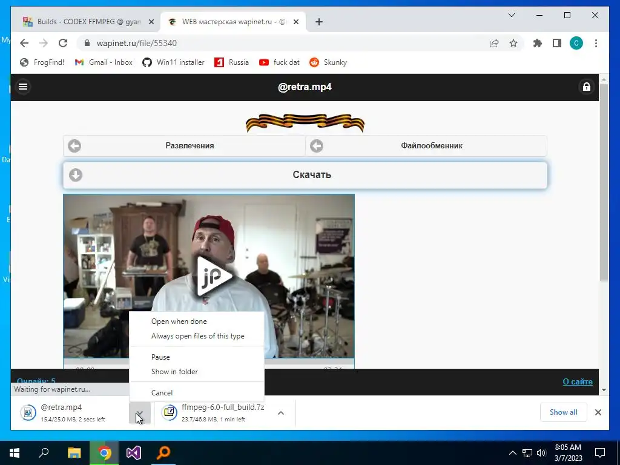Viewport: 620px width, 465px height.
Task: Select 'Open when done' menu entry
Action: tap(197, 322)
